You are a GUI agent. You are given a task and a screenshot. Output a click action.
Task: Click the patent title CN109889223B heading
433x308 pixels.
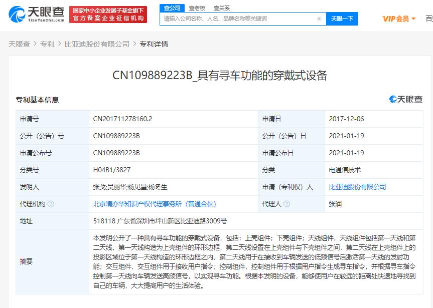coord(220,75)
